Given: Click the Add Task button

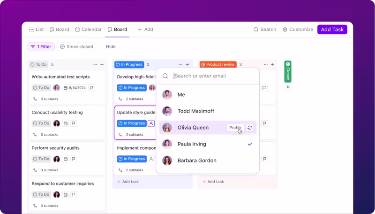Looking at the screenshot, I should point(332,30).
